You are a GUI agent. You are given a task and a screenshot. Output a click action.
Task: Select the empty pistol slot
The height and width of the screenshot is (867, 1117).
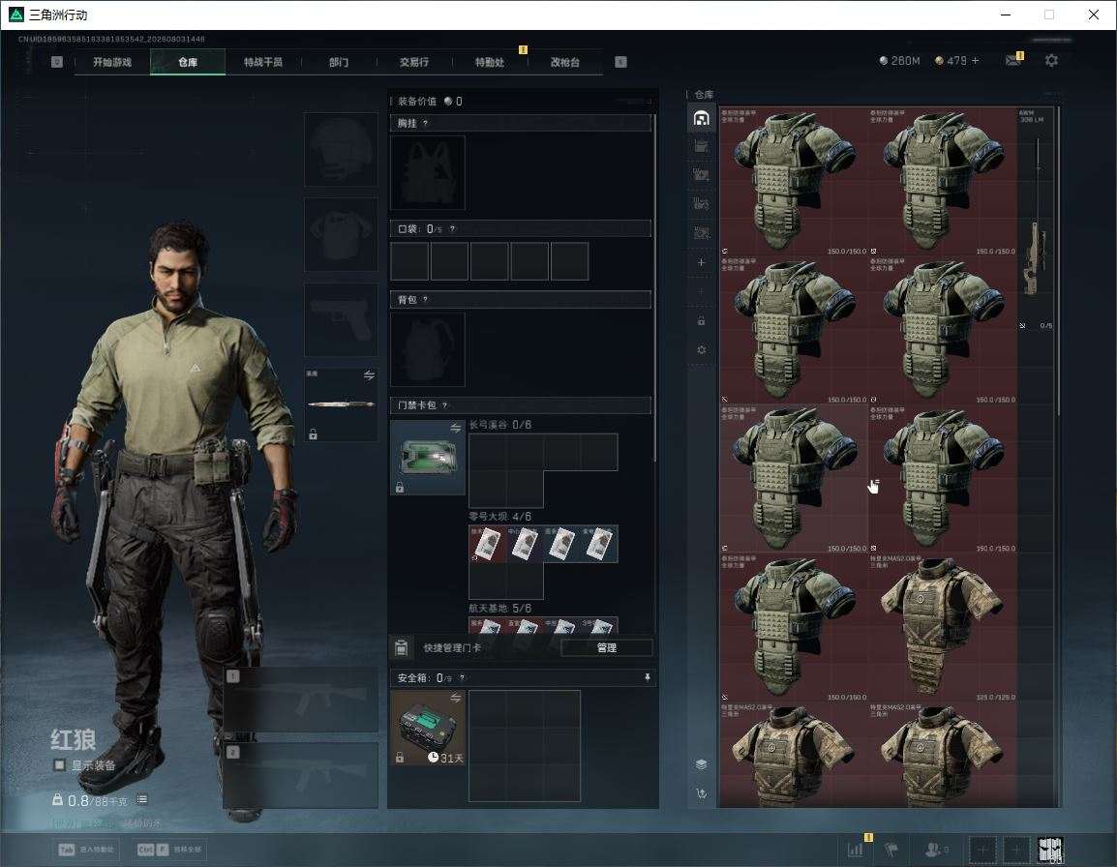point(342,320)
